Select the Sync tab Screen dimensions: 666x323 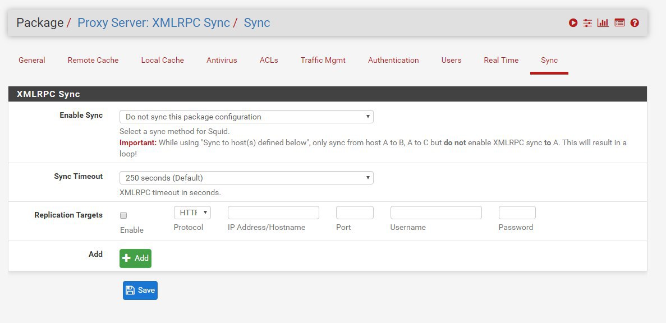pos(549,60)
